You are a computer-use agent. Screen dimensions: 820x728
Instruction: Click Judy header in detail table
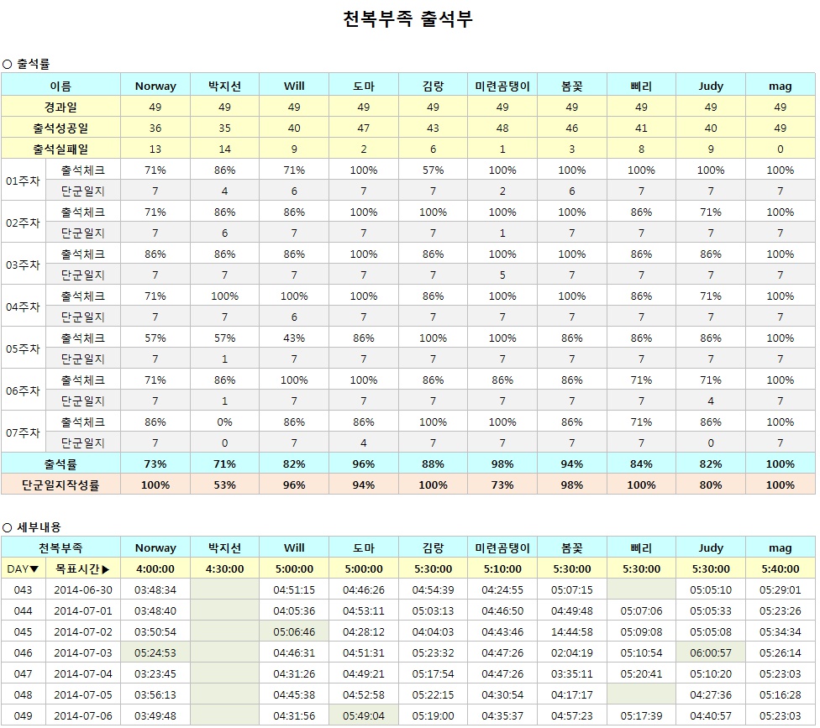point(711,547)
